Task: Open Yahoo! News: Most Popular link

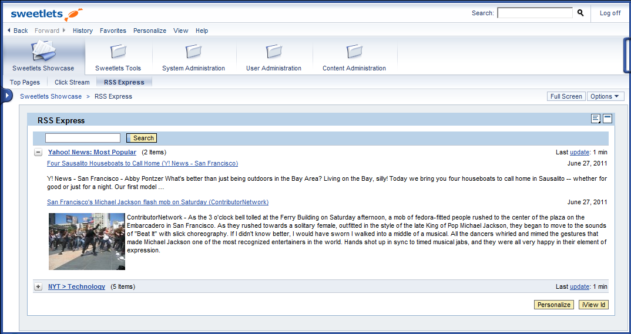Action: pyautogui.click(x=92, y=153)
